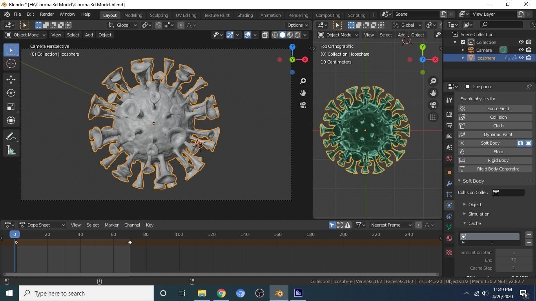Toggle orthographic grid icon in right viewport
Viewport: 536px width, 301px height.
[x=433, y=117]
